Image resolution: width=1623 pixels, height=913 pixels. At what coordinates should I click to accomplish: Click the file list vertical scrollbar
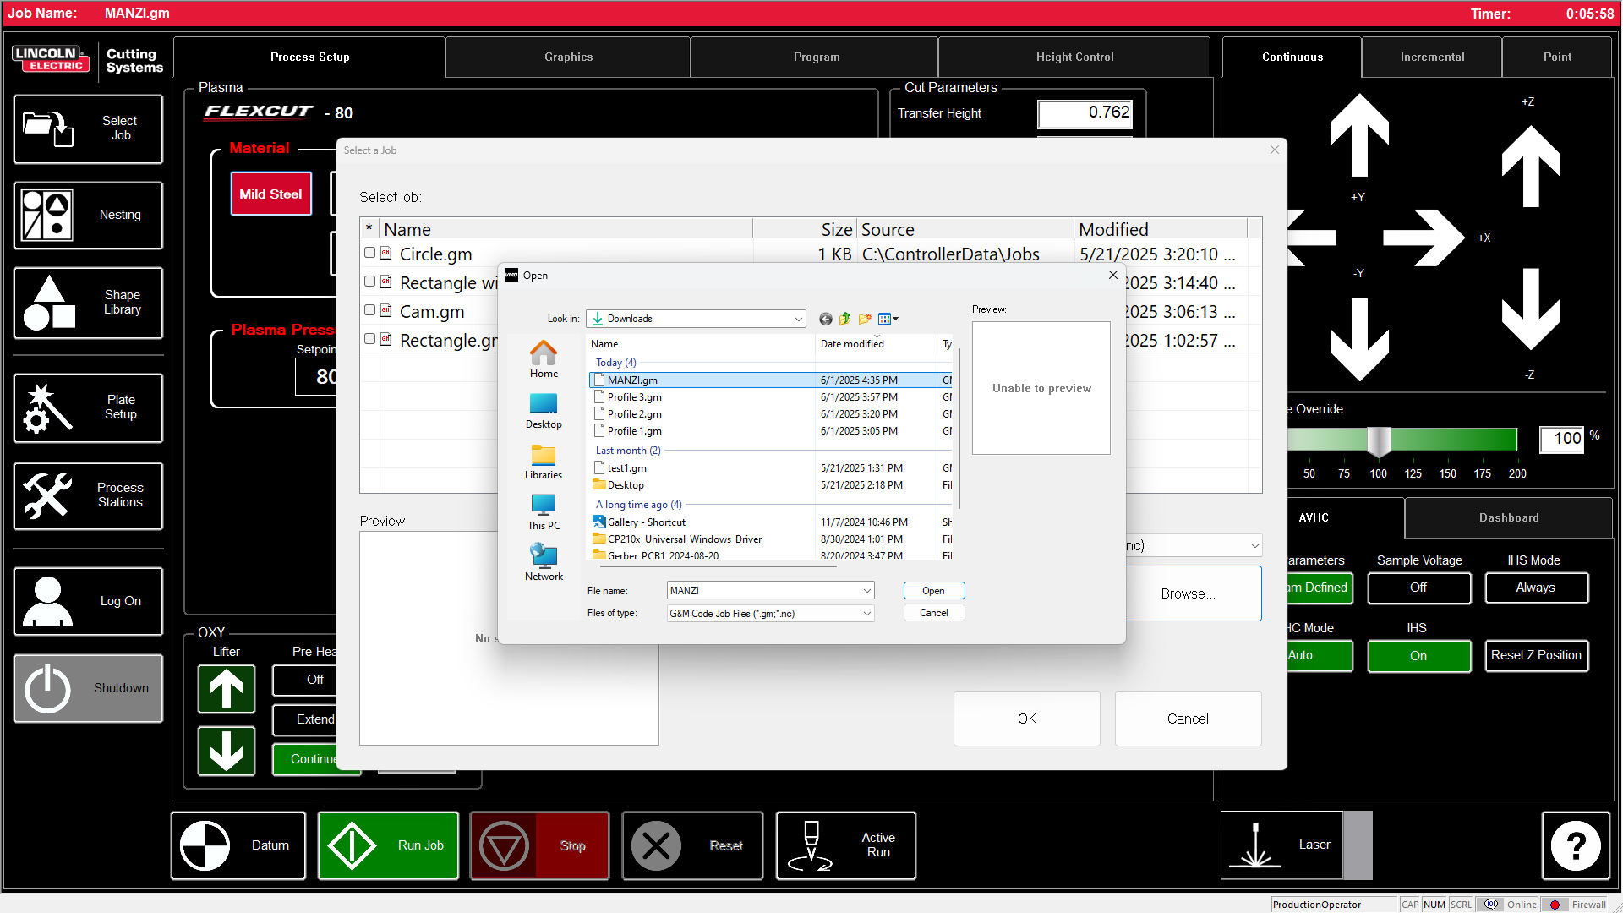pos(959,427)
